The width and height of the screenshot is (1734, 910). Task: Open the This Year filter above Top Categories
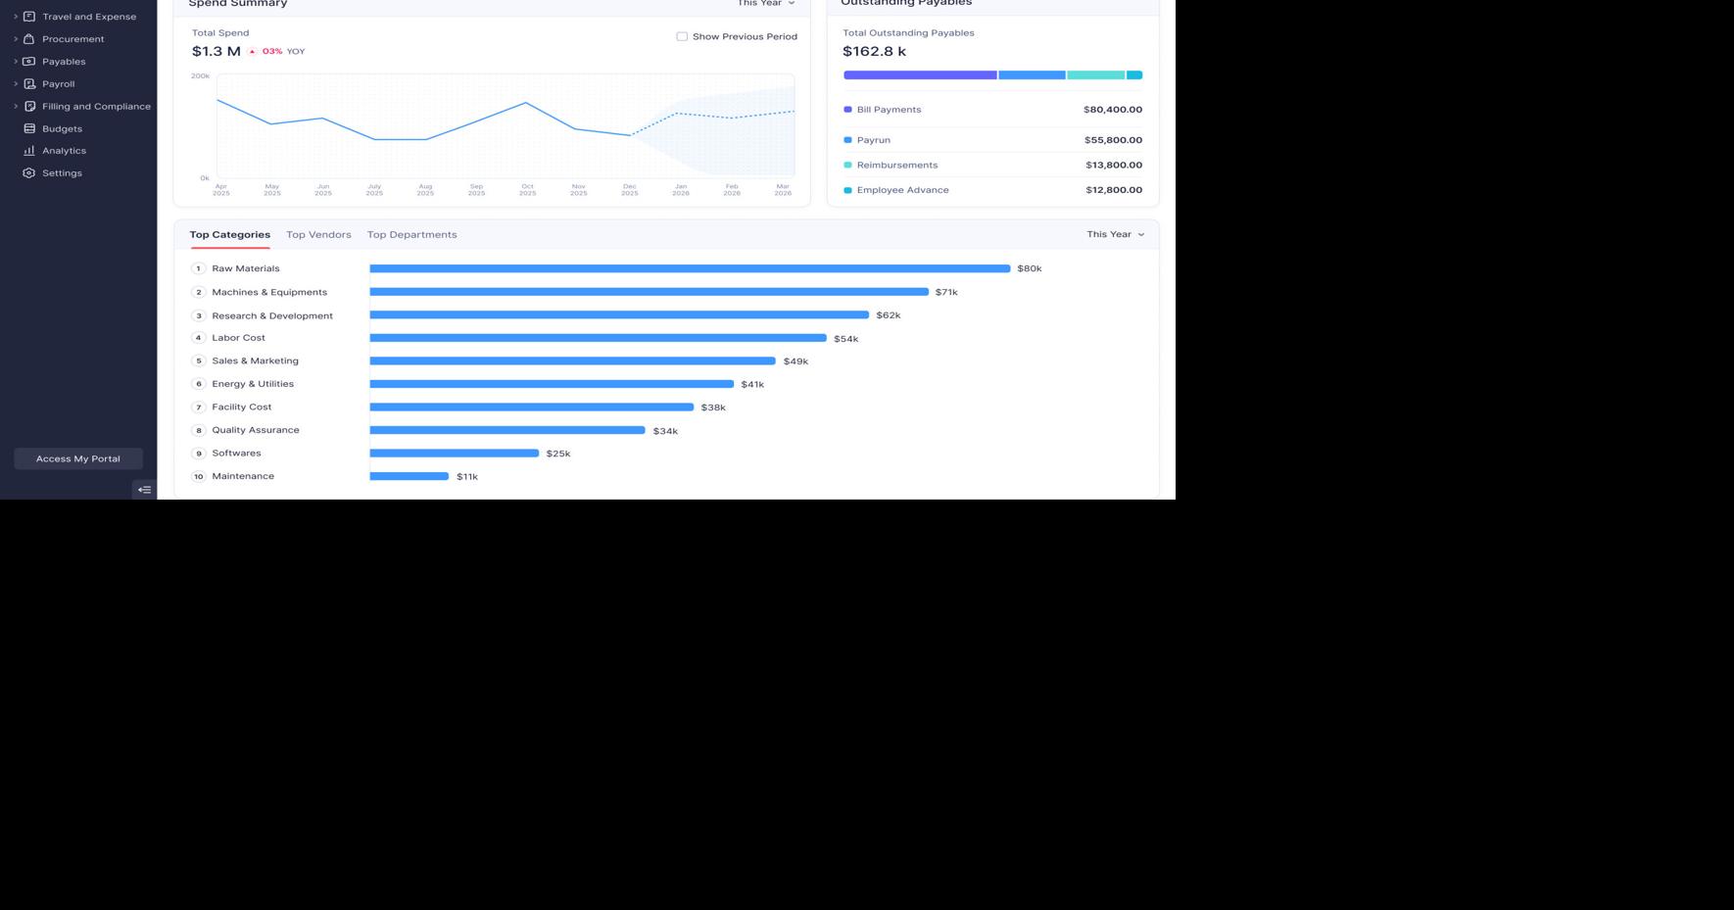click(x=1116, y=234)
